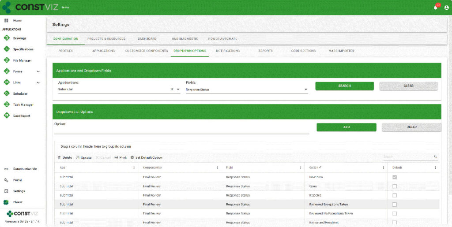Check the Default box for Rejected

(x=395, y=195)
